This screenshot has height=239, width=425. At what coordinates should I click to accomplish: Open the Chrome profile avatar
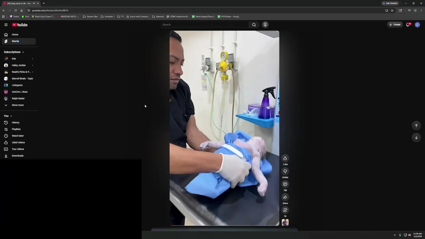point(415,10)
